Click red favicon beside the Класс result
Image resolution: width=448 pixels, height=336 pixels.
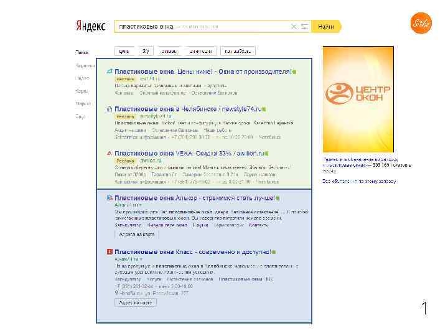110,252
